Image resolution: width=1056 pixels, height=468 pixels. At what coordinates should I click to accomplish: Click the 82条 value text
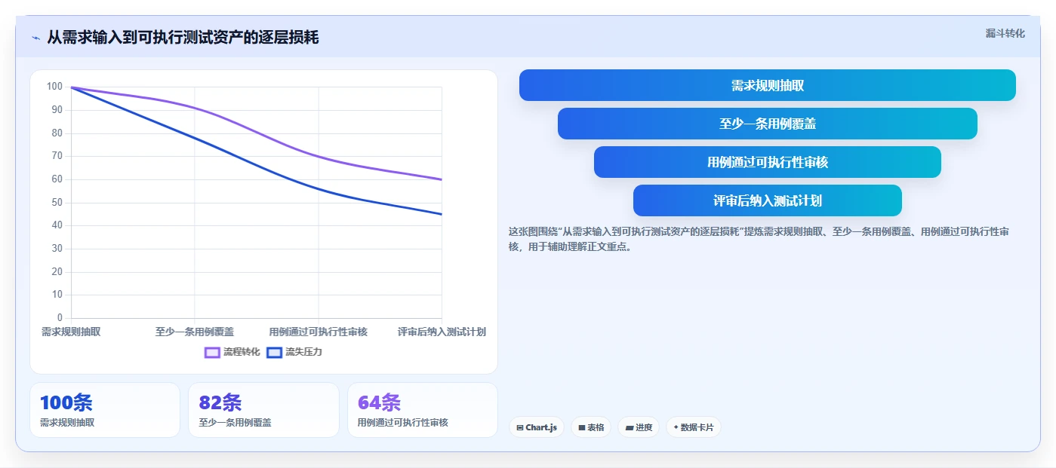coord(220,402)
